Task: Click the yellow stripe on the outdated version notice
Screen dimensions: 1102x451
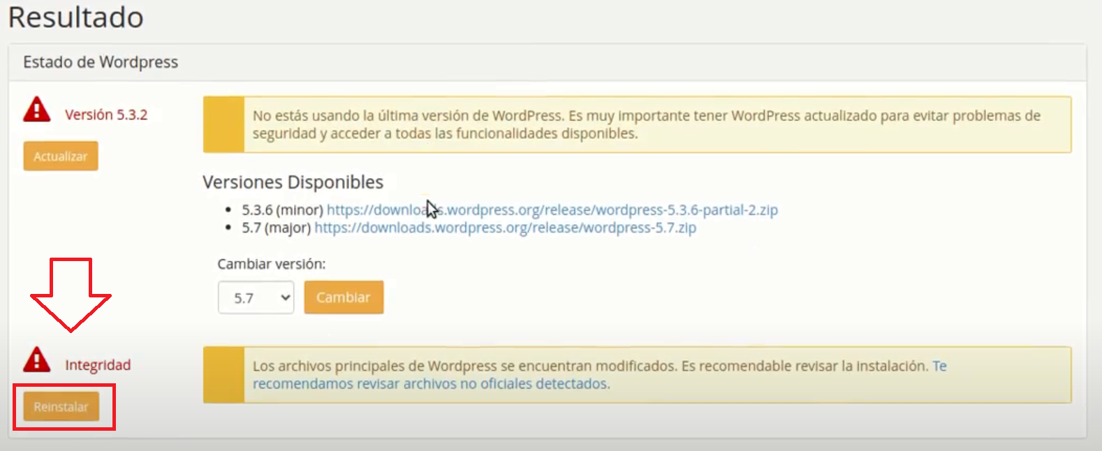Action: pos(223,125)
